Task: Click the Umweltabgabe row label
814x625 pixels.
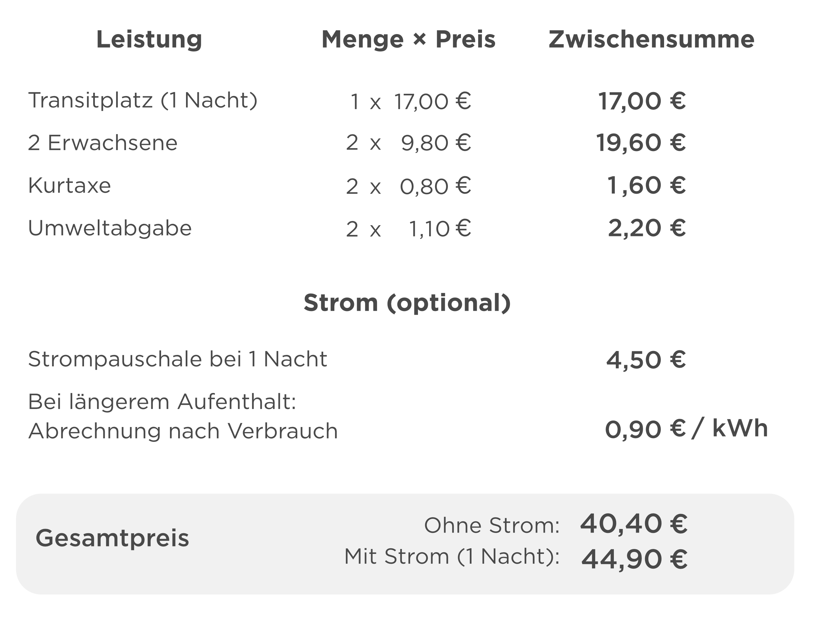Action: (110, 228)
